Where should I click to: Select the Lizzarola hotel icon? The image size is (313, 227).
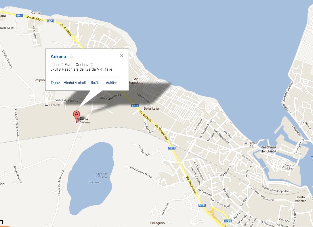(x=47, y=105)
